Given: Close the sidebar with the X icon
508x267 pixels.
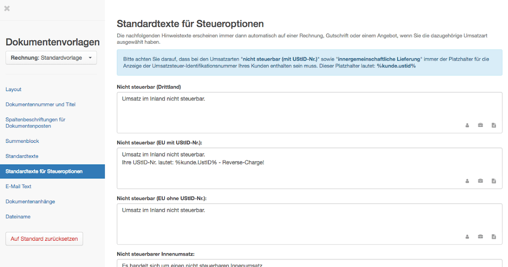Looking at the screenshot, I should [7, 8].
